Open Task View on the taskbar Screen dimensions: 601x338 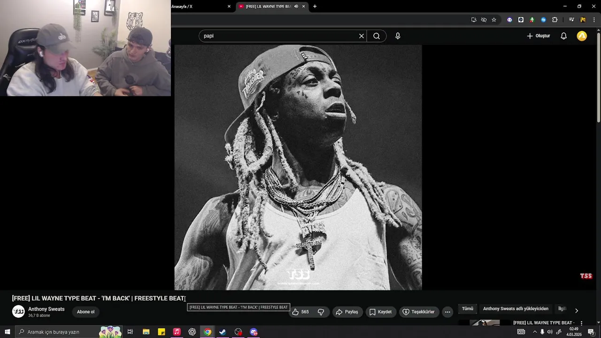[x=130, y=332]
